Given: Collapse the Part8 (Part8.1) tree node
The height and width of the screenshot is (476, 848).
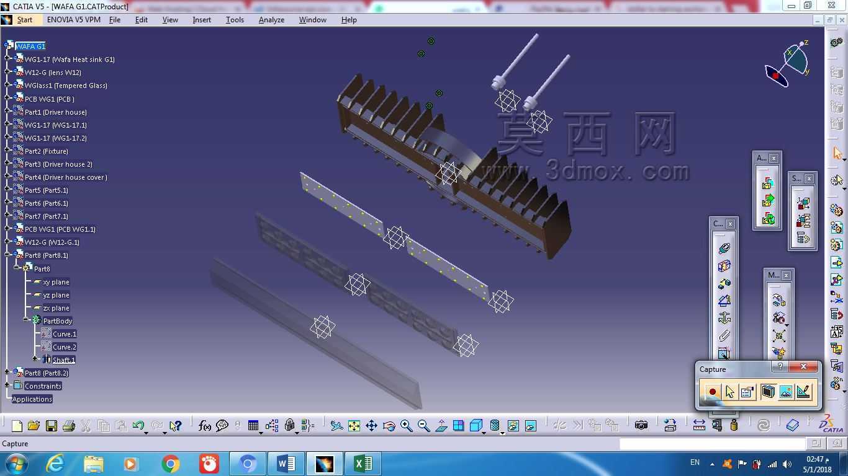Looking at the screenshot, I should point(7,255).
